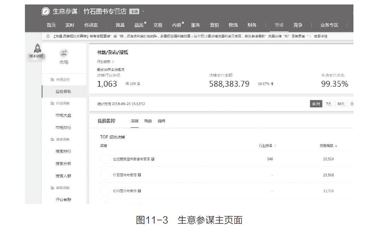Switch time range to 30天
This screenshot has width=378, height=227.
coord(340,104)
